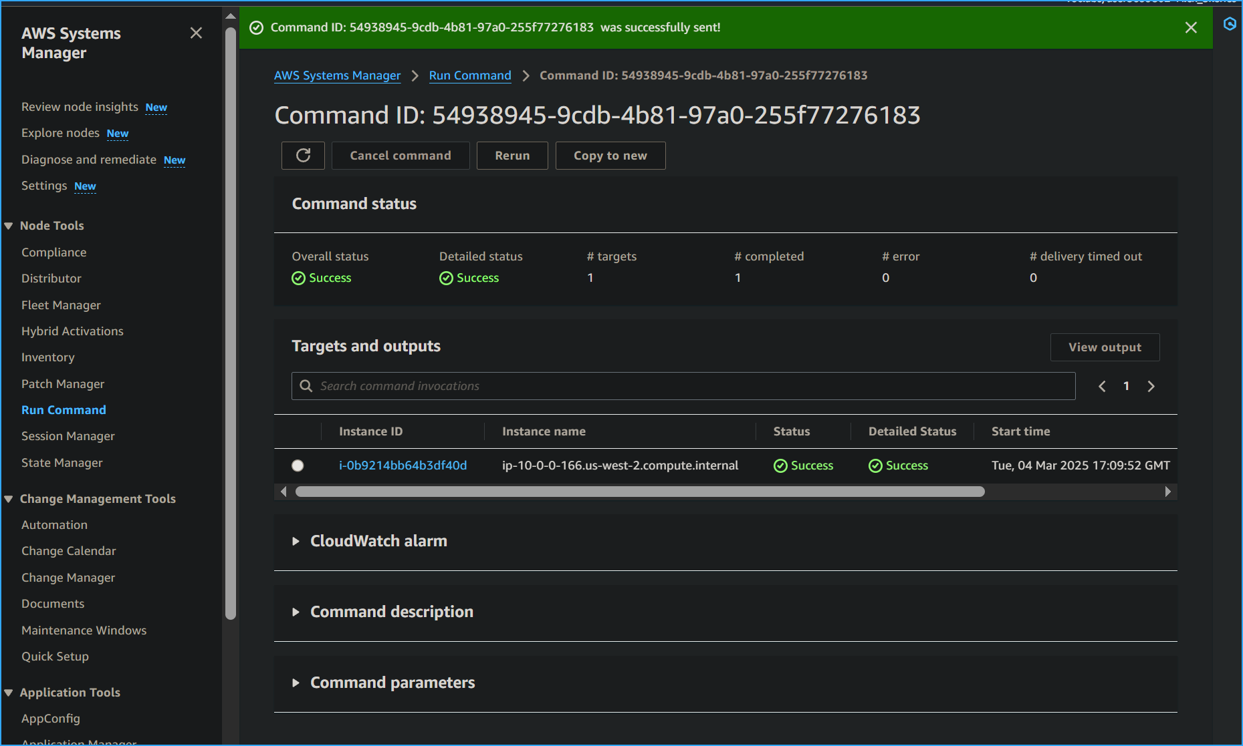Click the AWS service icon in top-right corner

[1230, 24]
